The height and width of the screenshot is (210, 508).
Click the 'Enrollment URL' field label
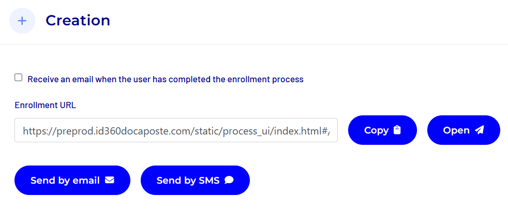[45, 105]
